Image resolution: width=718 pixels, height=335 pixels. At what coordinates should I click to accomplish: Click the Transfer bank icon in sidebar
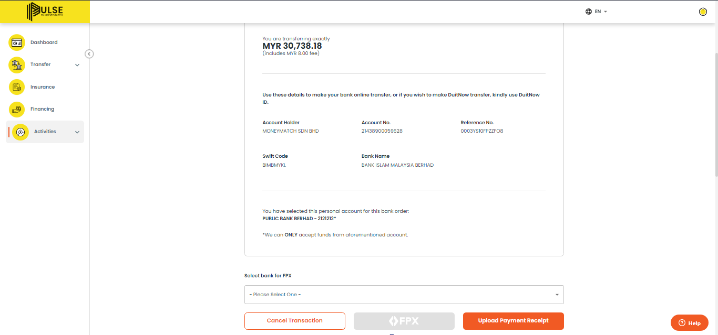pyautogui.click(x=17, y=64)
